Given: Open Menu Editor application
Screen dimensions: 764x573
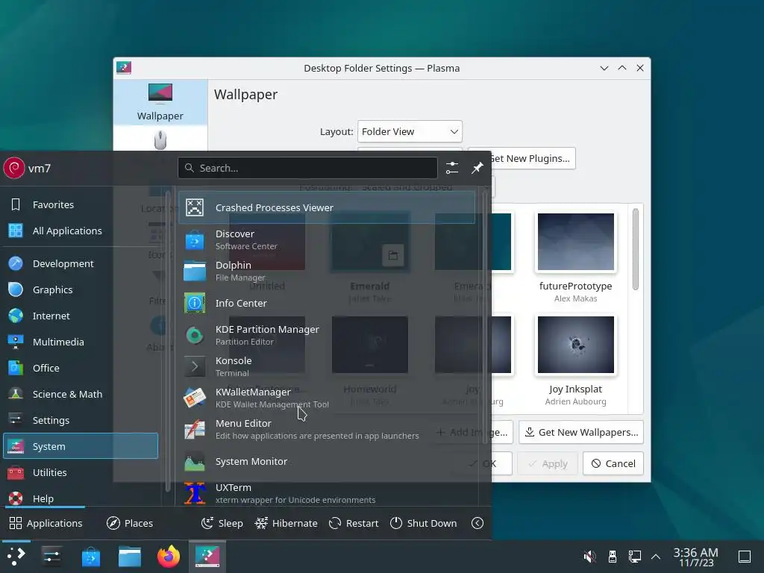Looking at the screenshot, I should tap(327, 429).
